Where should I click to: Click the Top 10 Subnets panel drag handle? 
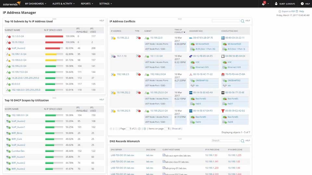pyautogui.click(x=54, y=19)
